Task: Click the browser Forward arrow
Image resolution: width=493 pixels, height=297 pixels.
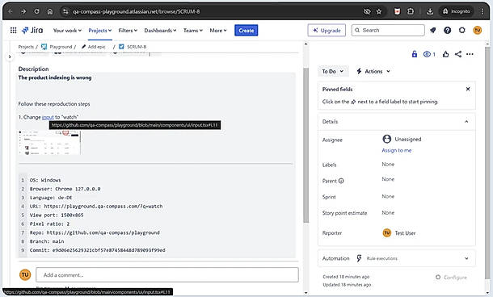Action: tap(23, 11)
